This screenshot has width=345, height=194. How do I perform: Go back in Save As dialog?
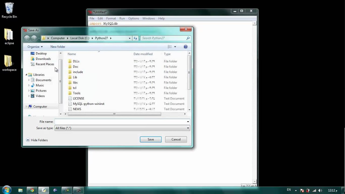click(27, 38)
